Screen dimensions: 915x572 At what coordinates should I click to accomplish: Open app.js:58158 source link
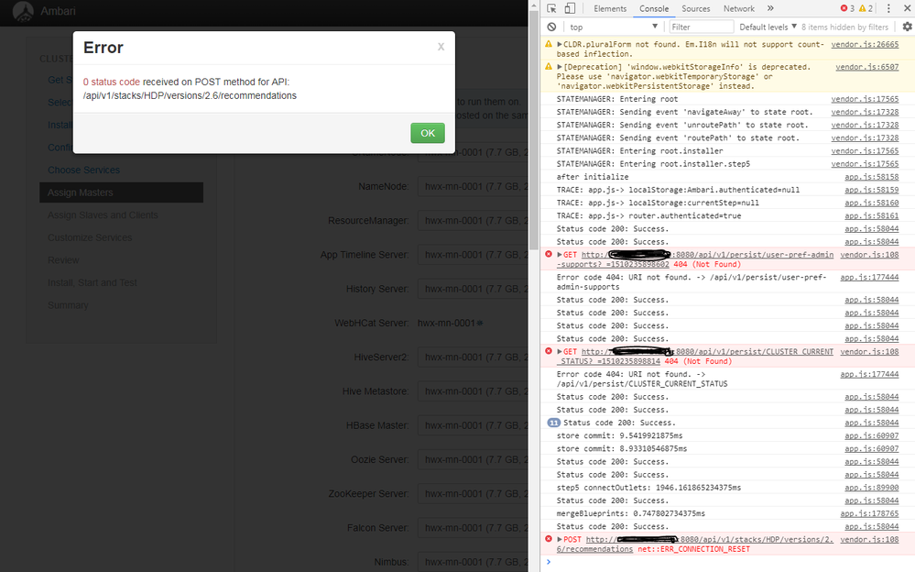coord(872,177)
